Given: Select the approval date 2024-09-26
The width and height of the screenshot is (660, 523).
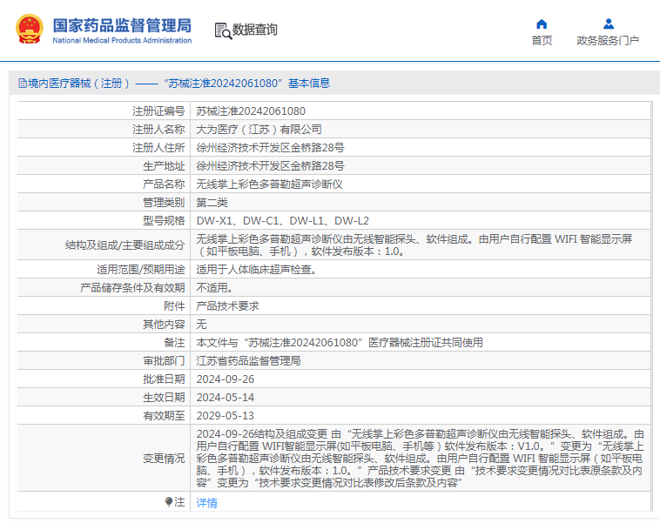Looking at the screenshot, I should click(x=226, y=379).
